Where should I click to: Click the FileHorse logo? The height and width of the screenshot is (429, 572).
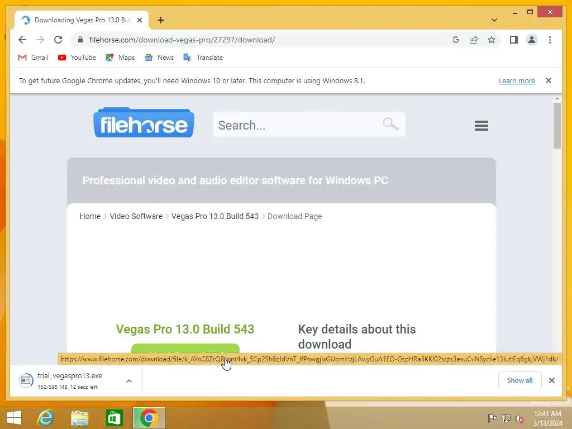(x=144, y=122)
